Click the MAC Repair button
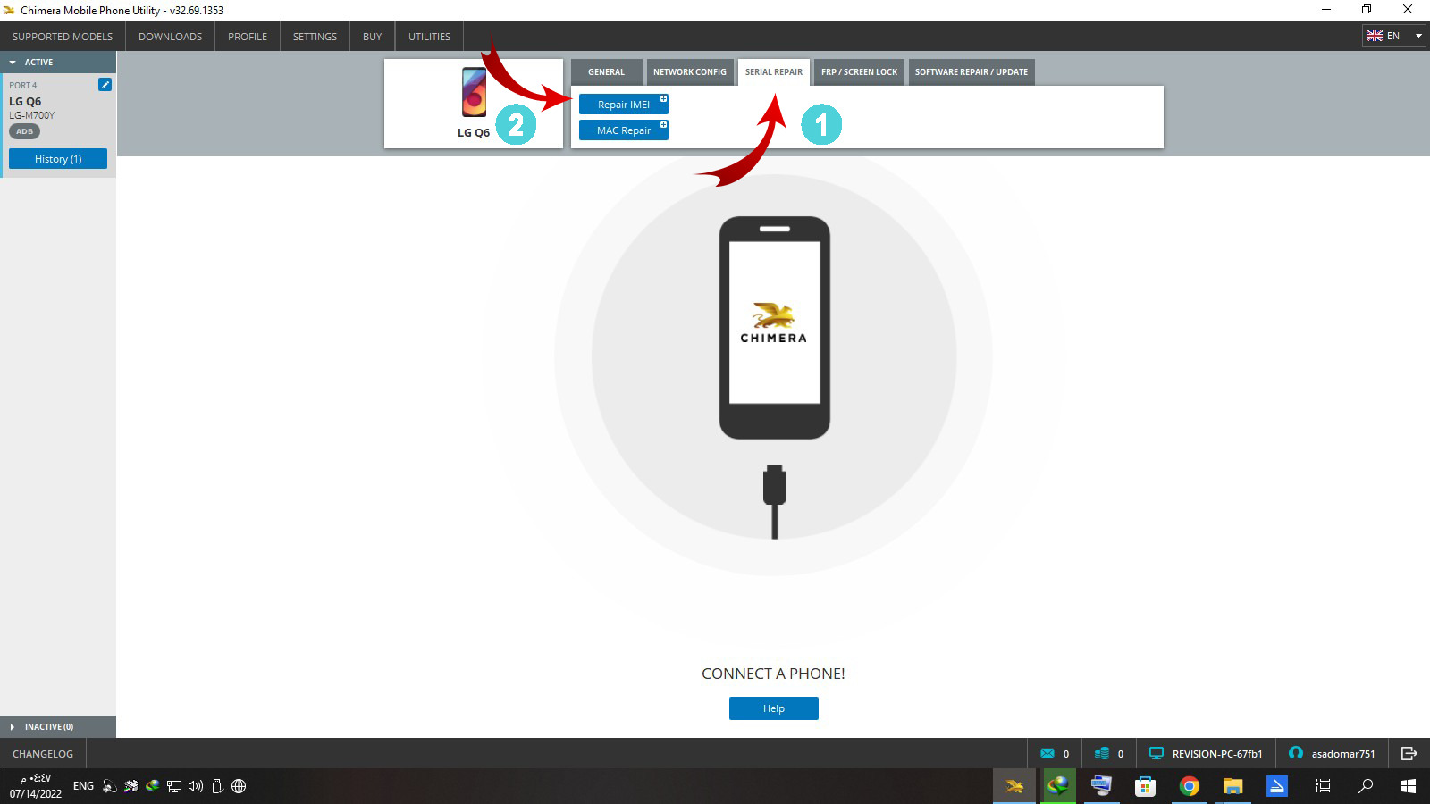 click(624, 130)
